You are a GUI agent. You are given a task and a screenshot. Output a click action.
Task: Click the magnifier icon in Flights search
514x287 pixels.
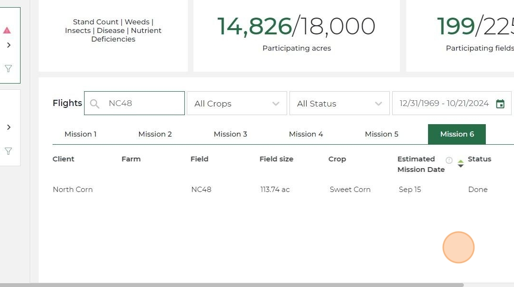(95, 104)
